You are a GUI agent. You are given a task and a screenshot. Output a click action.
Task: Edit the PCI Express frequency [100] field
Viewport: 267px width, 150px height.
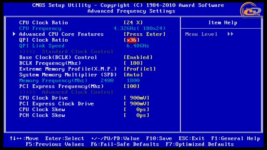tap(132, 86)
